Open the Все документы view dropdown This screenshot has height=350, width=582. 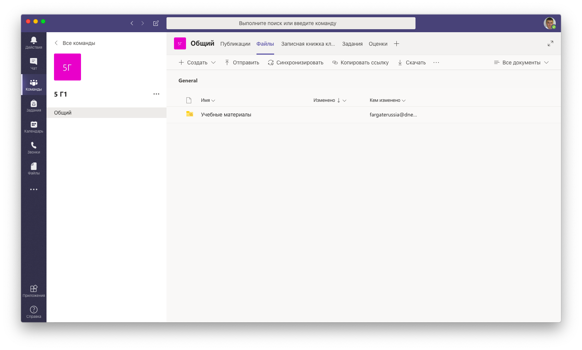521,63
